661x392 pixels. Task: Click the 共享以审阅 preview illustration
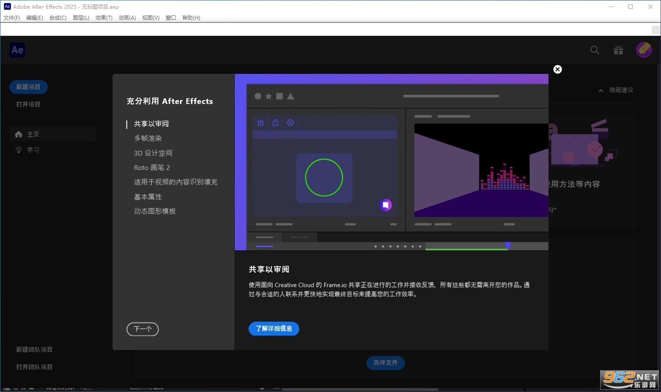pos(391,162)
